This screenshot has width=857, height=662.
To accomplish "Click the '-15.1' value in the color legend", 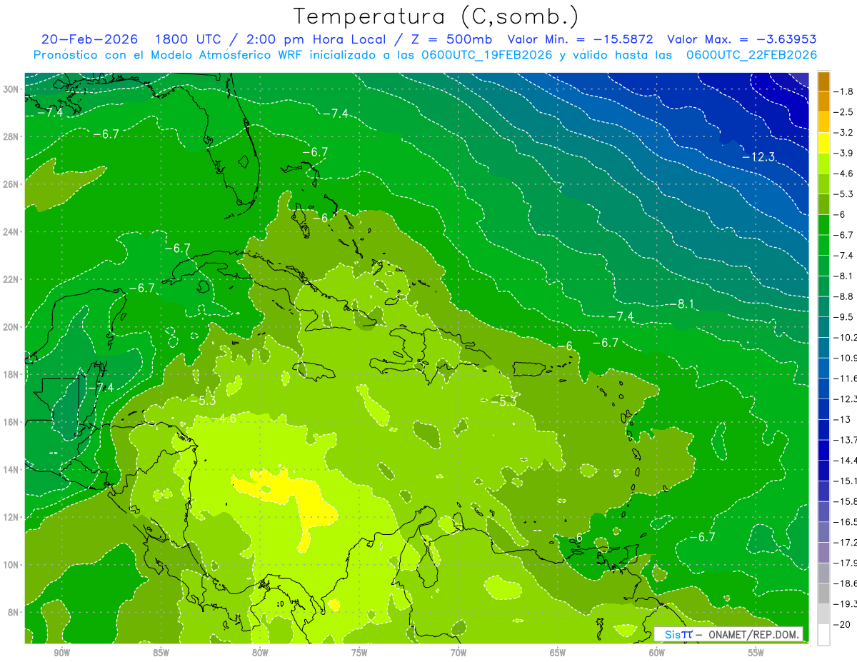I will pyautogui.click(x=846, y=481).
